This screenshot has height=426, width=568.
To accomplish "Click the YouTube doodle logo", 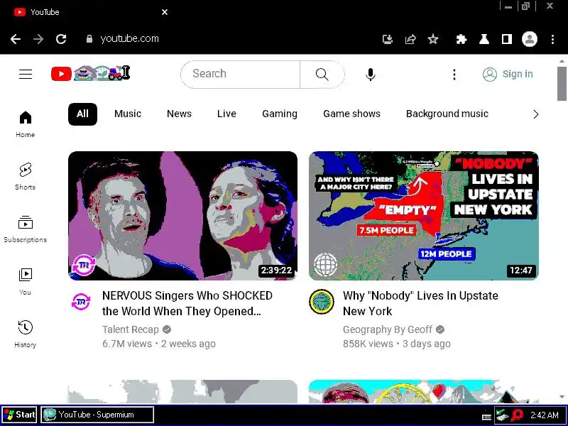I will pyautogui.click(x=90, y=74).
